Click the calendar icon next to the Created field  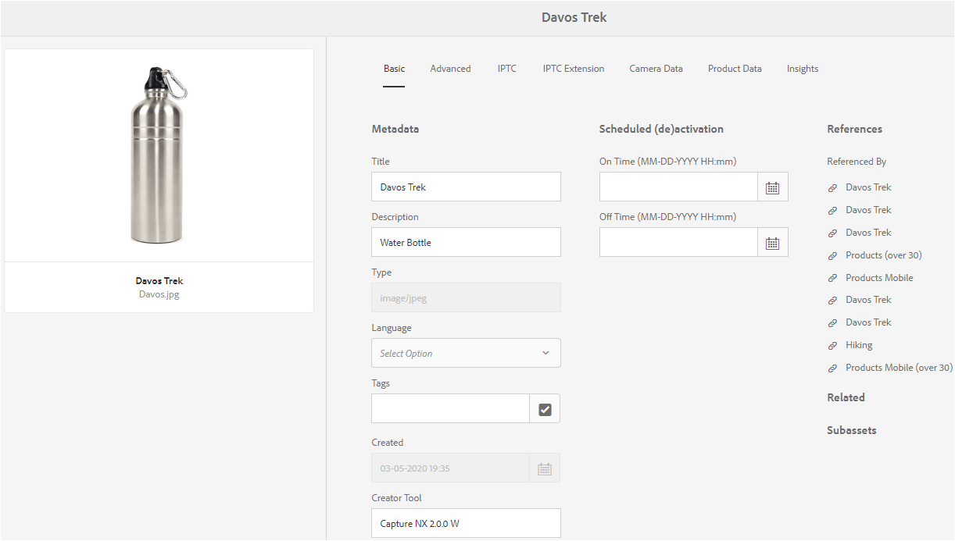click(545, 467)
